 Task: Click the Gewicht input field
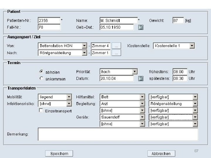pos(178,20)
